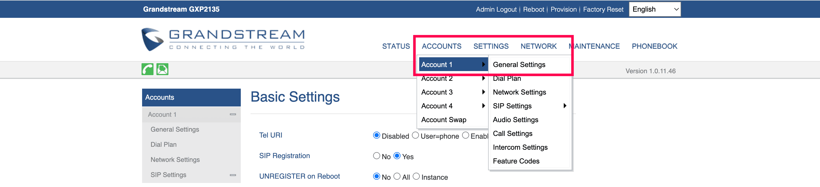Click the green phone call icon
This screenshot has width=820, height=187.
[x=148, y=69]
